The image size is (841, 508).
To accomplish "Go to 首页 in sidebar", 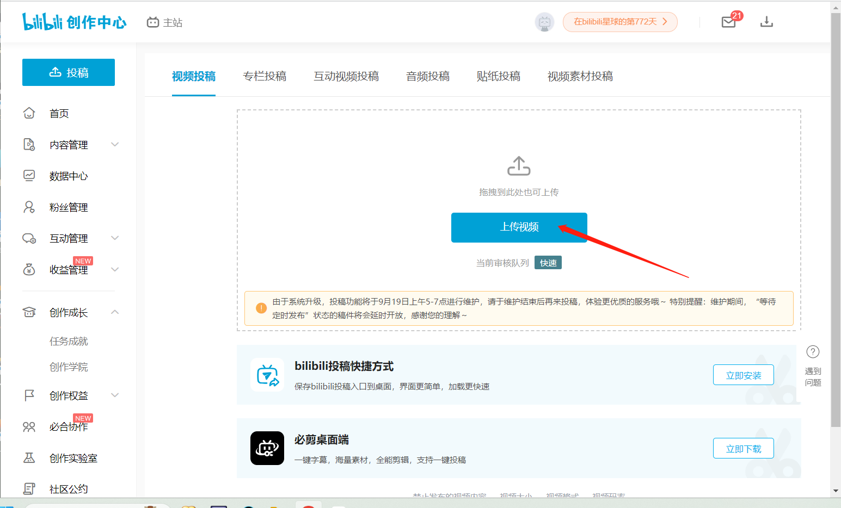I will pyautogui.click(x=59, y=113).
